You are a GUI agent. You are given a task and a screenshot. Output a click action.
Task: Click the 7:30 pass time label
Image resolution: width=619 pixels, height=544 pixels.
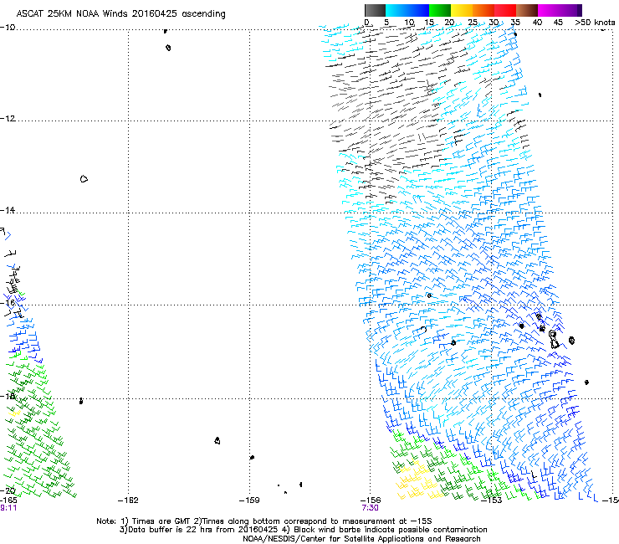click(371, 508)
